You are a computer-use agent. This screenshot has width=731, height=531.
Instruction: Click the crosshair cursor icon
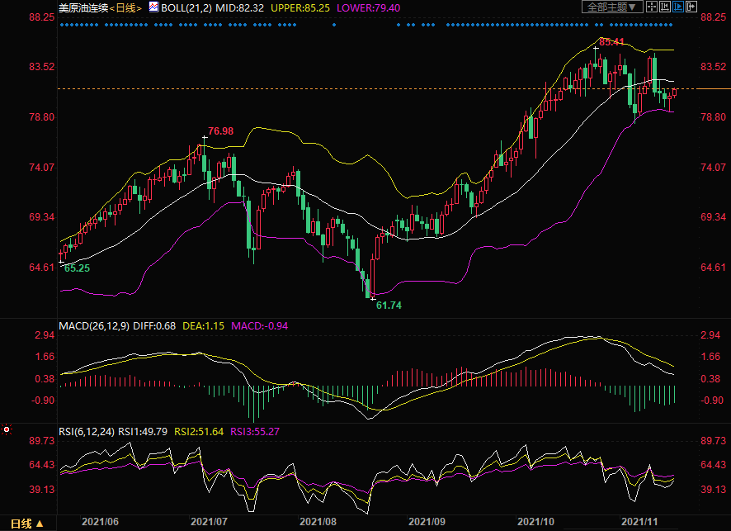pyautogui.click(x=652, y=7)
